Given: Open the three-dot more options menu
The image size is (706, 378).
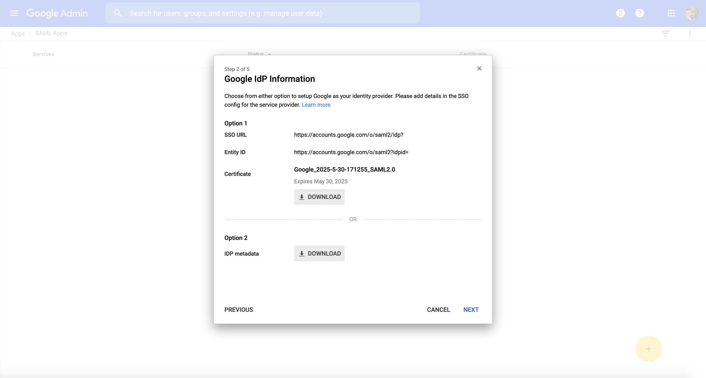Looking at the screenshot, I should [690, 33].
